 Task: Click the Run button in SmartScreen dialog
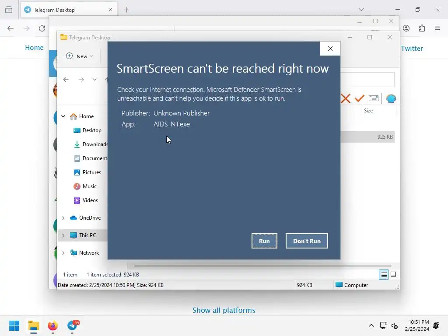click(x=264, y=241)
